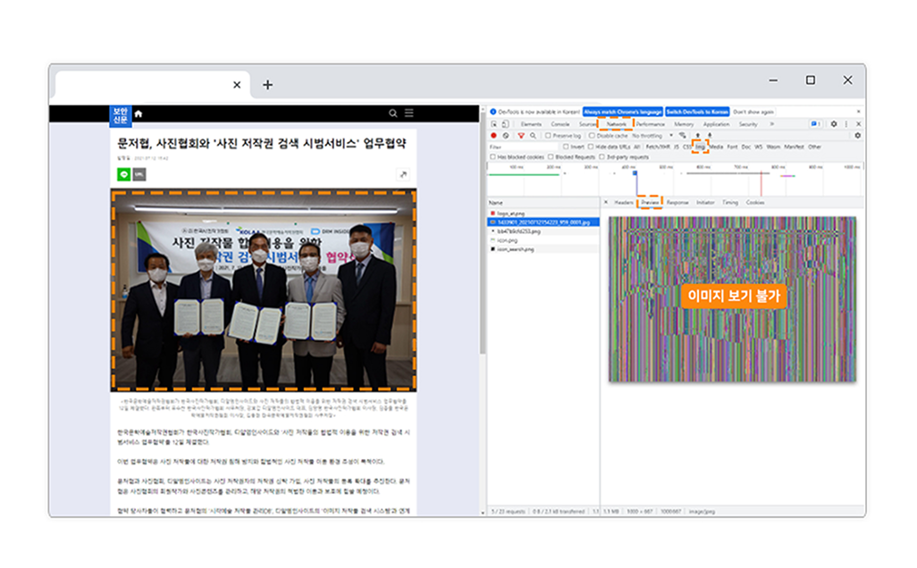Viewport: 917px width, 568px height.
Task: Close the request details pane with the X
Action: coord(606,202)
